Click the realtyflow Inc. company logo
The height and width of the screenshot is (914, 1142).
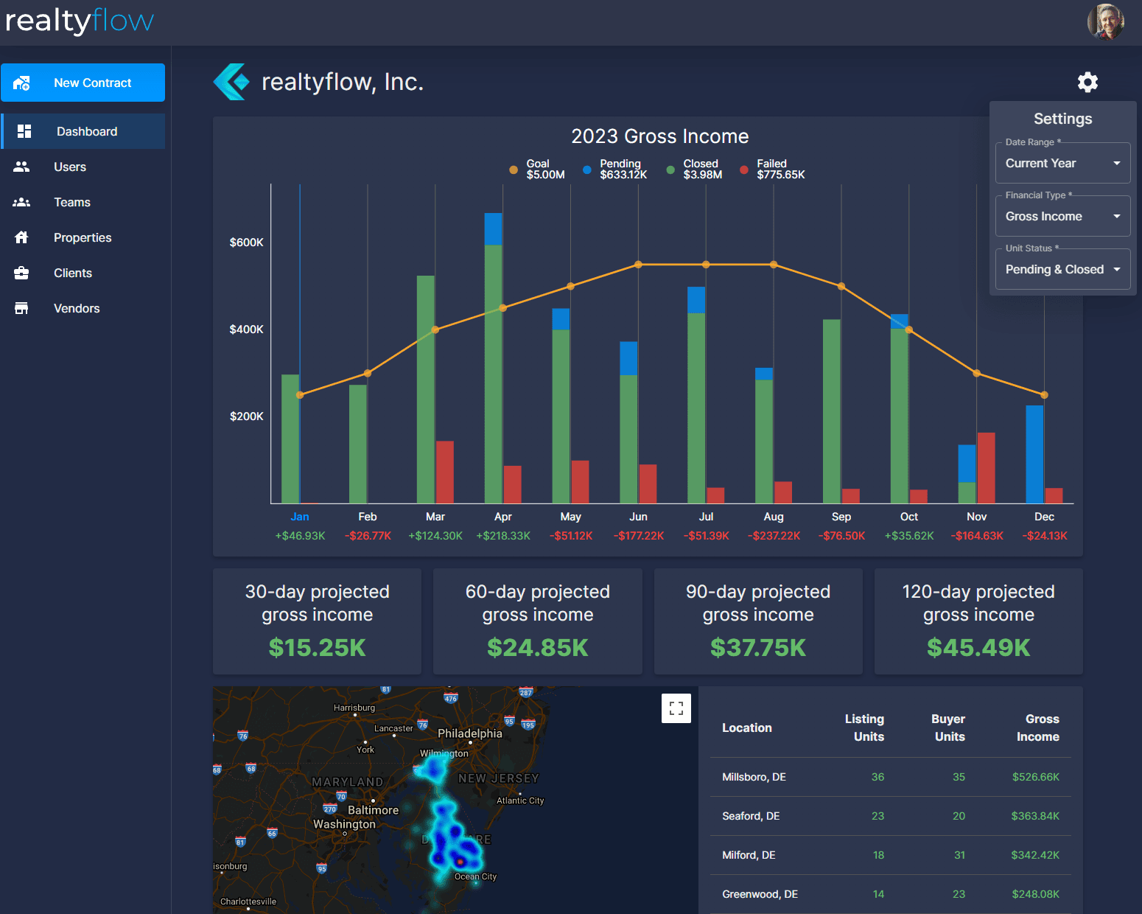231,82
